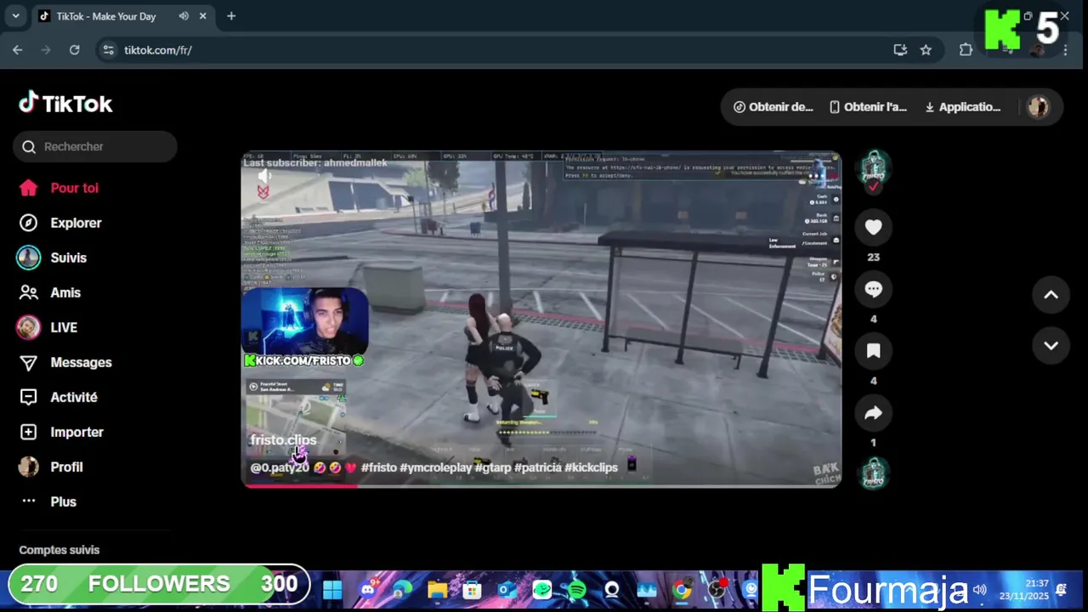Seek on the video progress bar
This screenshot has width=1088, height=612.
point(541,485)
